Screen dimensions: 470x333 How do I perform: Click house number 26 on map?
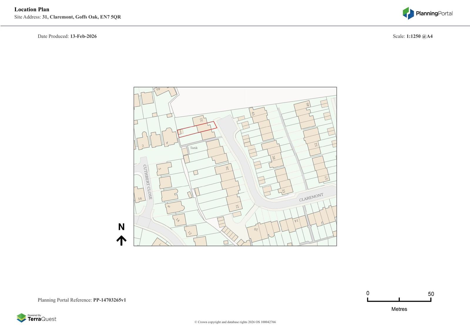click(227, 168)
